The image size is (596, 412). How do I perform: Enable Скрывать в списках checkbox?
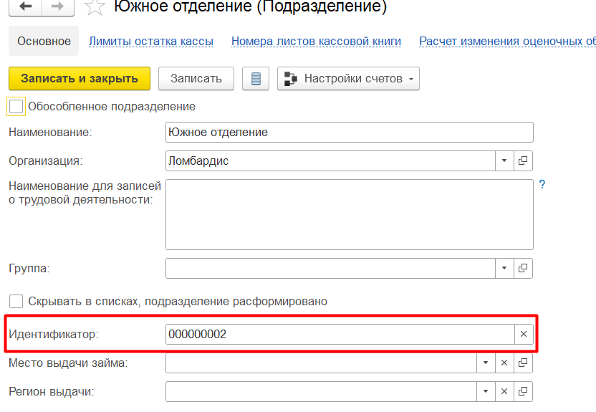point(16,302)
